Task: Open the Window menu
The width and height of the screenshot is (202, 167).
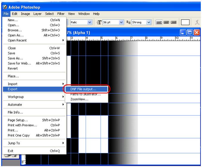Action: click(x=84, y=14)
